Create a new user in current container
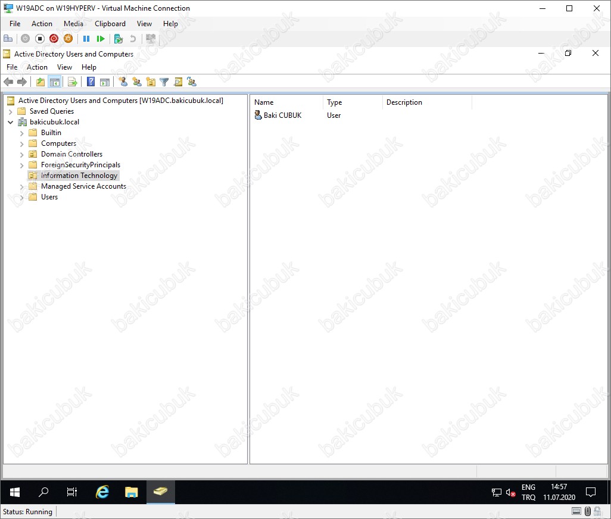This screenshot has height=519, width=611. [x=123, y=82]
